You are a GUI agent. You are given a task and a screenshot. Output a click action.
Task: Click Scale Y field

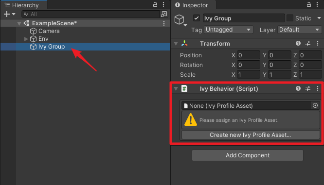(280, 74)
